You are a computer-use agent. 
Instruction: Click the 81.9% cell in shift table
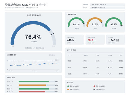coord(97,74)
